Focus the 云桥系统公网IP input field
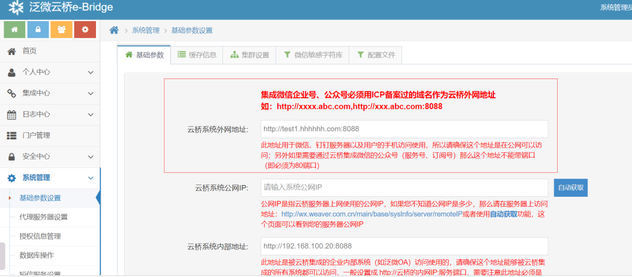Screen dimensions: 632x277 click(x=404, y=187)
